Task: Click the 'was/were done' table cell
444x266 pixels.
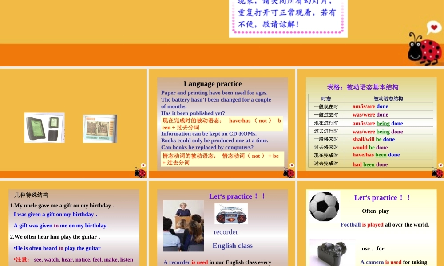Action: (x=388, y=115)
